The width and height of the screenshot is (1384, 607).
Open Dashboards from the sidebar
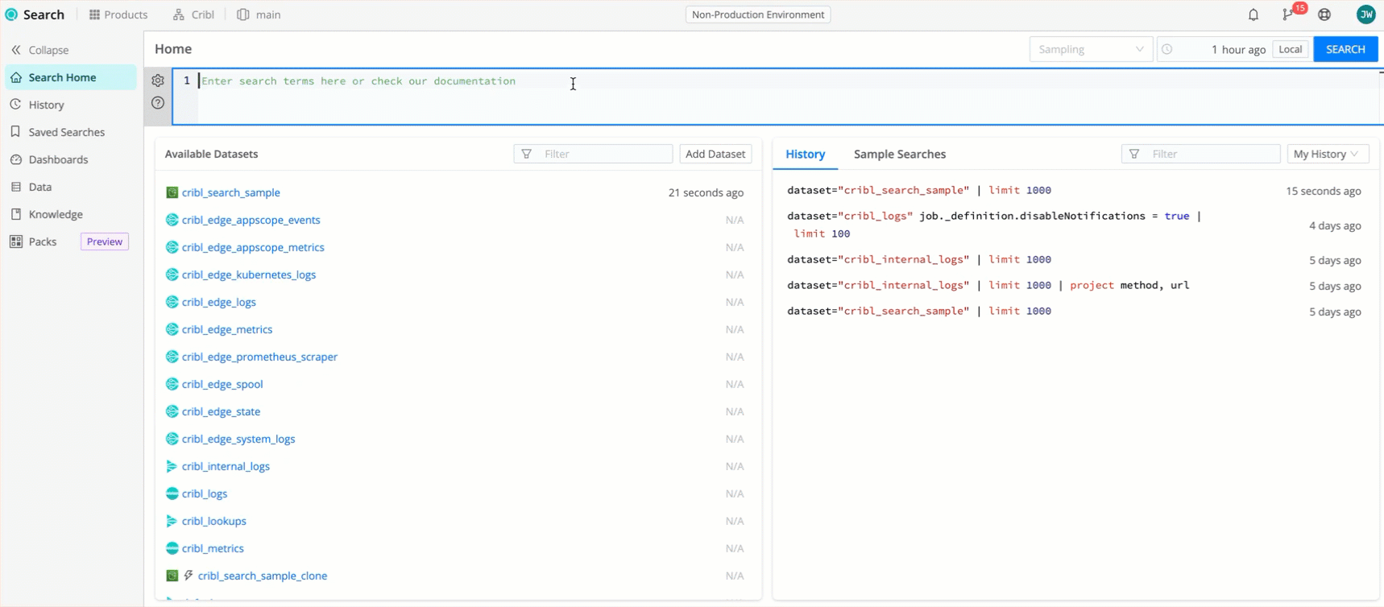pyautogui.click(x=58, y=159)
